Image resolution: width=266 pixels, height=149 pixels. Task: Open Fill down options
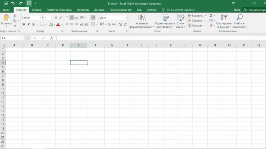coord(211,20)
